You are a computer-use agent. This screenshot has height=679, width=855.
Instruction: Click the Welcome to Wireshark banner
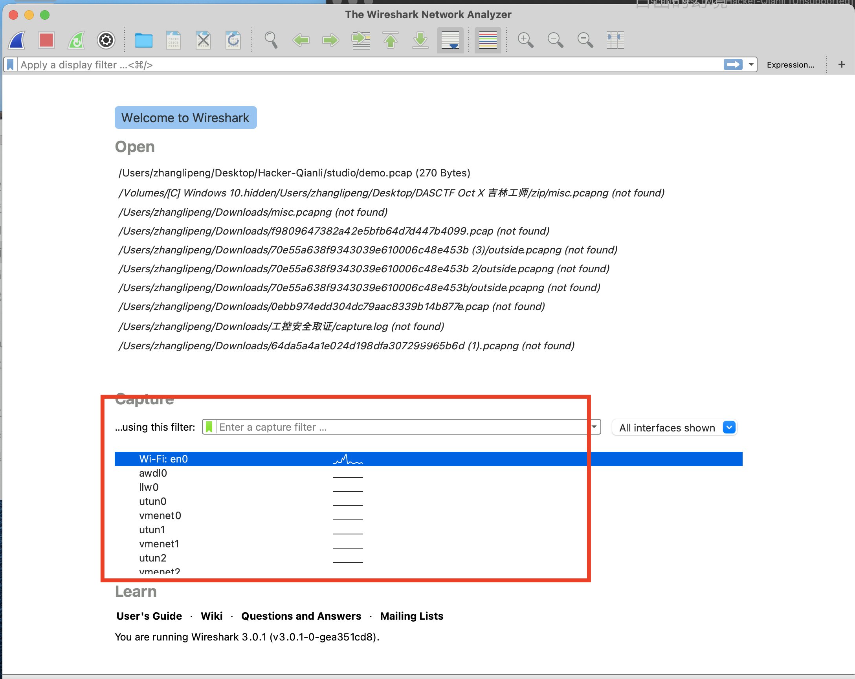pyautogui.click(x=185, y=117)
